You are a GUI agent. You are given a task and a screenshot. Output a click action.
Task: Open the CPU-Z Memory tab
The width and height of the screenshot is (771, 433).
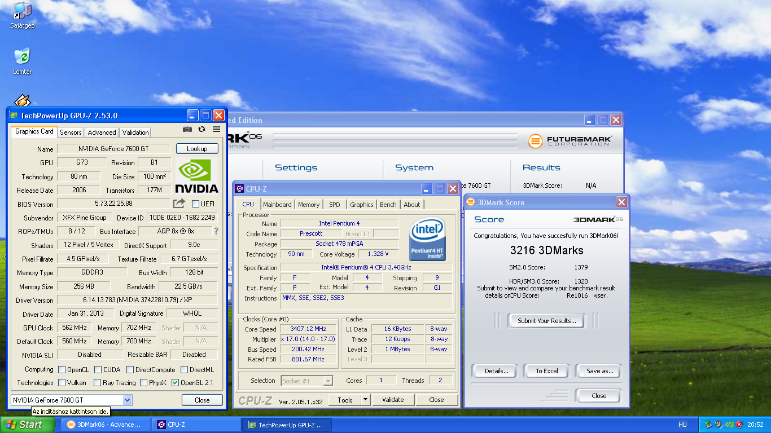point(309,205)
